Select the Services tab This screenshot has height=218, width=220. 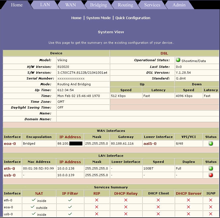click(x=152, y=5)
